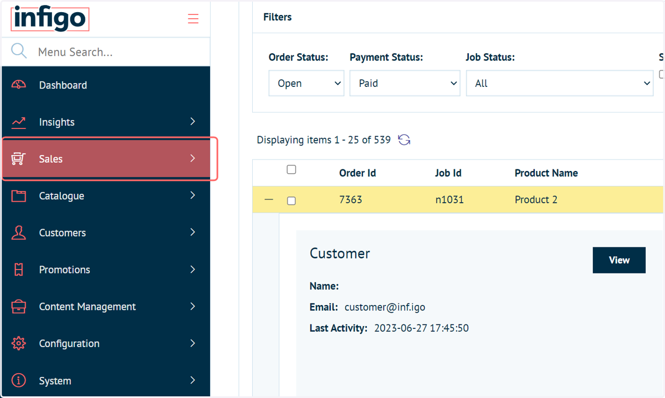Open the Insights menu item
The image size is (665, 398).
tap(106, 122)
